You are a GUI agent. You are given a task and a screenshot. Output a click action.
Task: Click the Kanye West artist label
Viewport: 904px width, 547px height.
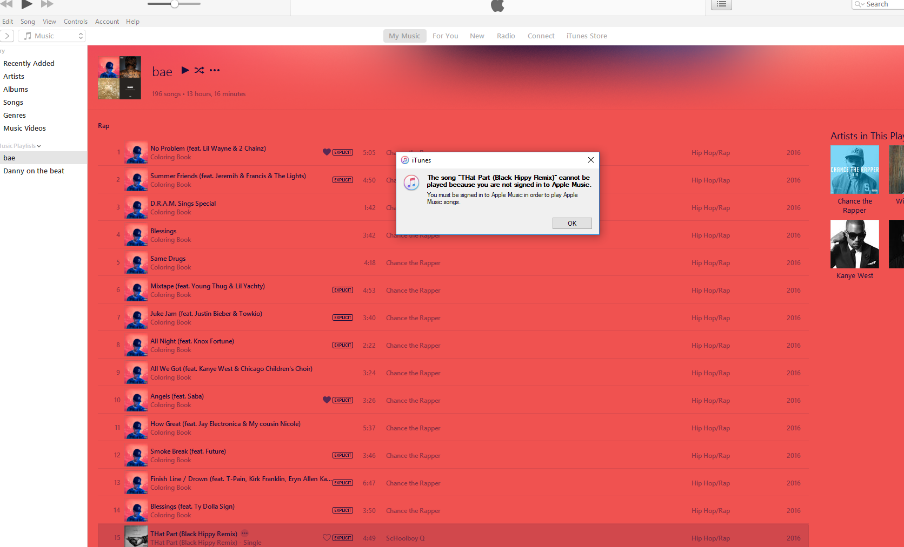(855, 276)
